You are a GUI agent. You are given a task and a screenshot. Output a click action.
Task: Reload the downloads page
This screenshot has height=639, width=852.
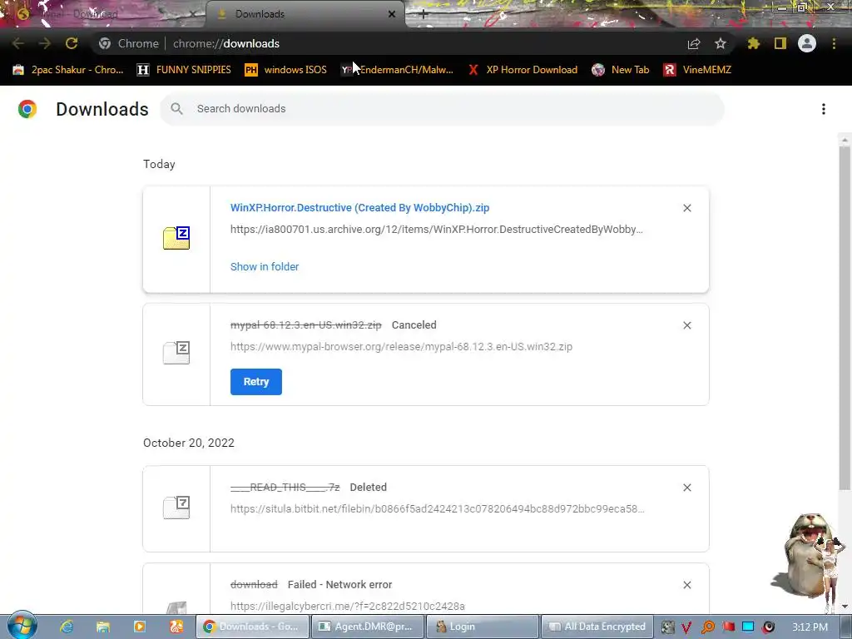pos(72,43)
